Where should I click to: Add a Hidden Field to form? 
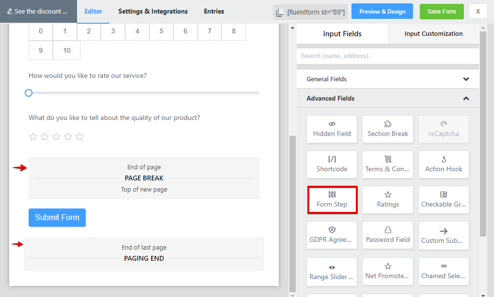coord(332,129)
